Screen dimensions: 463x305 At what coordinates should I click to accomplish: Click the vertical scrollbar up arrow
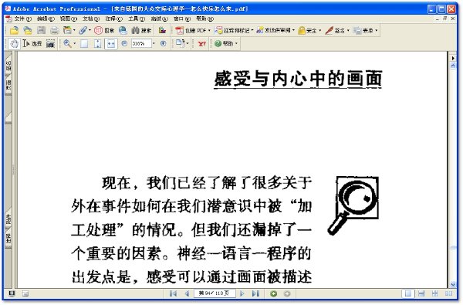click(x=453, y=66)
